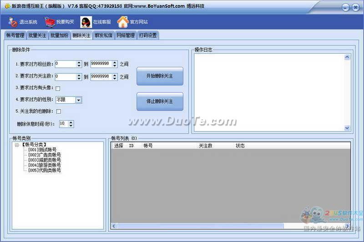Select [002]广告类帐号 in the tree
Image resolution: width=364 pixels, height=242 pixels.
point(44,155)
